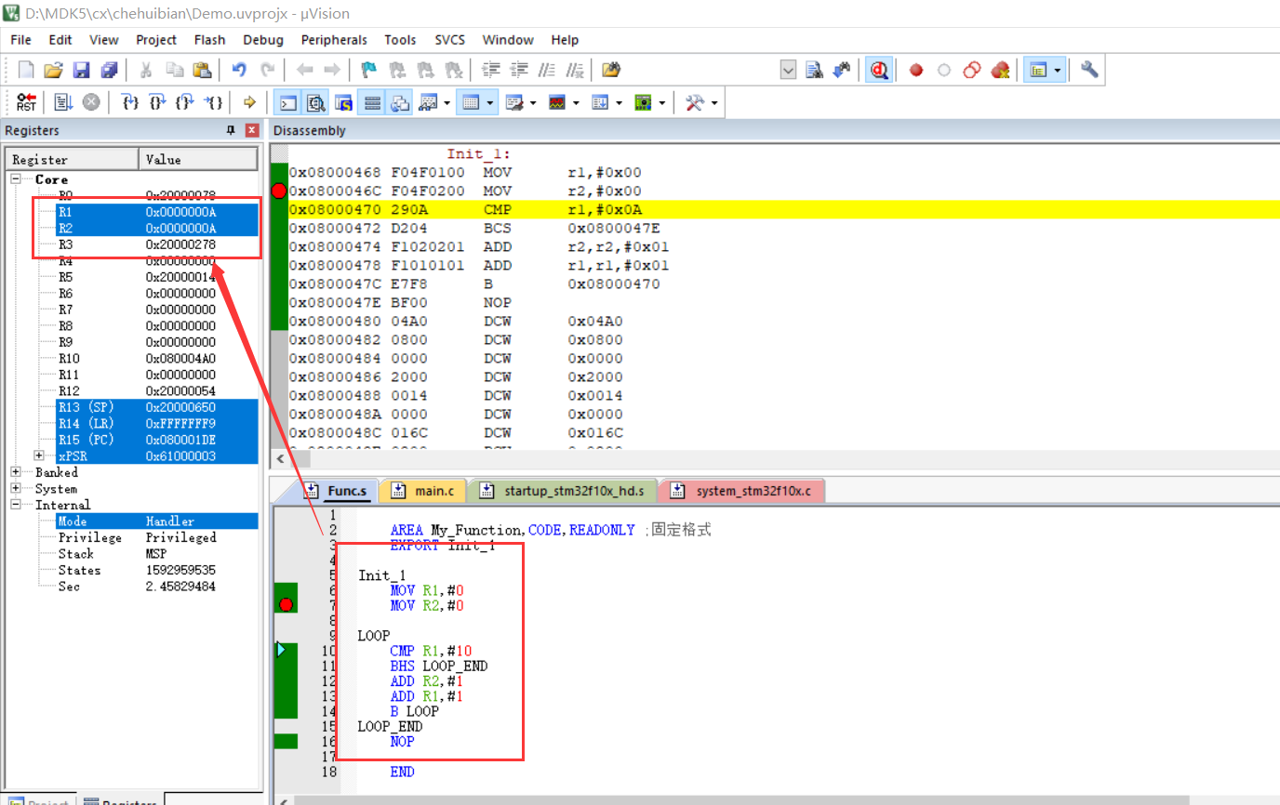Image resolution: width=1280 pixels, height=805 pixels.
Task: Click the Find in Files icon
Action: [610, 70]
